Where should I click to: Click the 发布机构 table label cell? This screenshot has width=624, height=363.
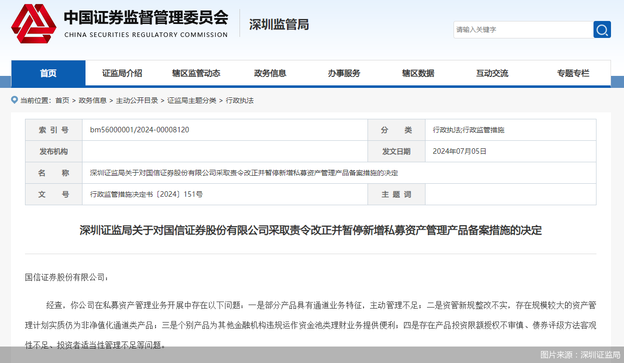[x=54, y=151]
